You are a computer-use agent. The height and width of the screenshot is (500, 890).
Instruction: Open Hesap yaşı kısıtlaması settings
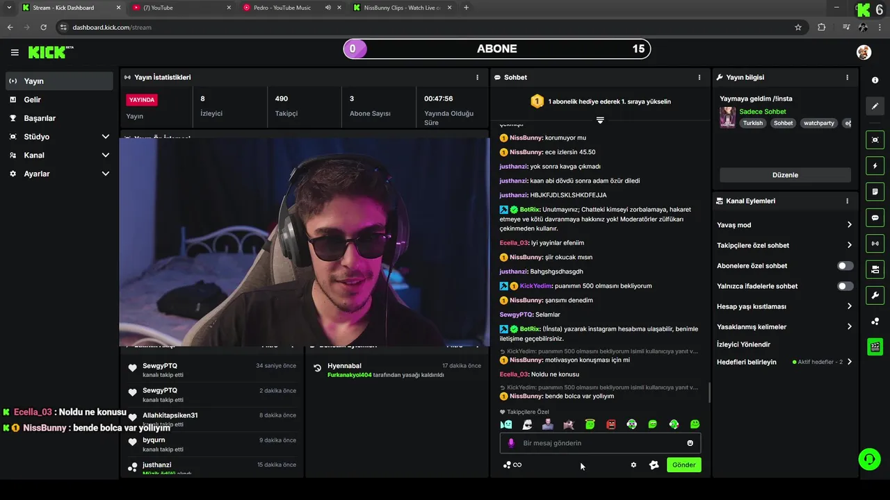(x=784, y=306)
